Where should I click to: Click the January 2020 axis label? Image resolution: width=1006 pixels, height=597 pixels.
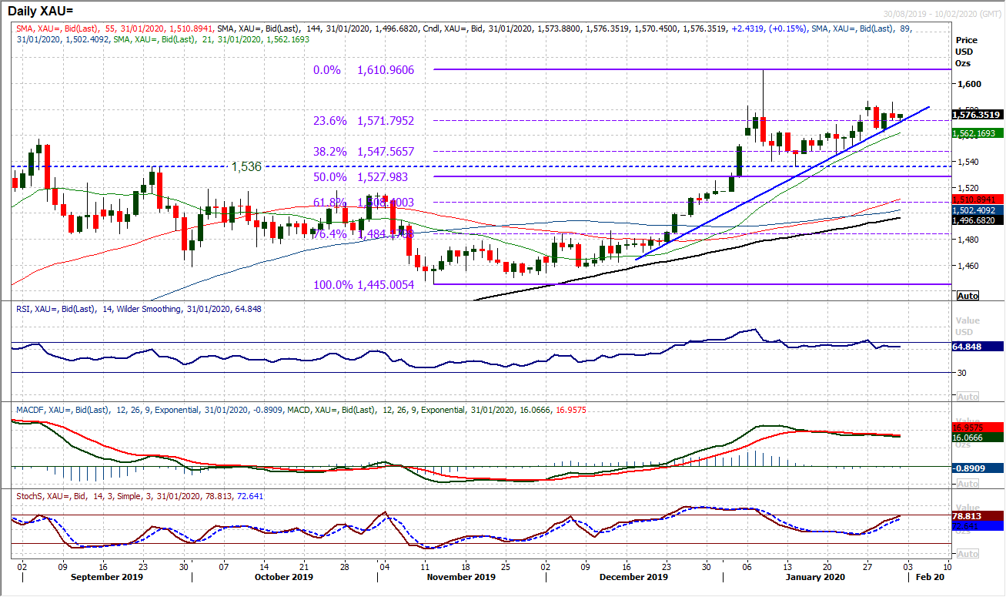pos(815,576)
